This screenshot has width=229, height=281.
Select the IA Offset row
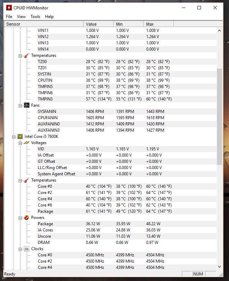click(126, 155)
